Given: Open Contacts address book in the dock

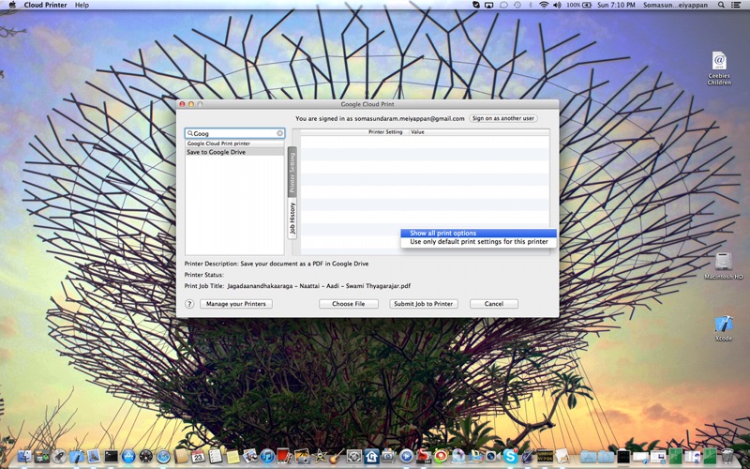Looking at the screenshot, I should pyautogui.click(x=180, y=457).
